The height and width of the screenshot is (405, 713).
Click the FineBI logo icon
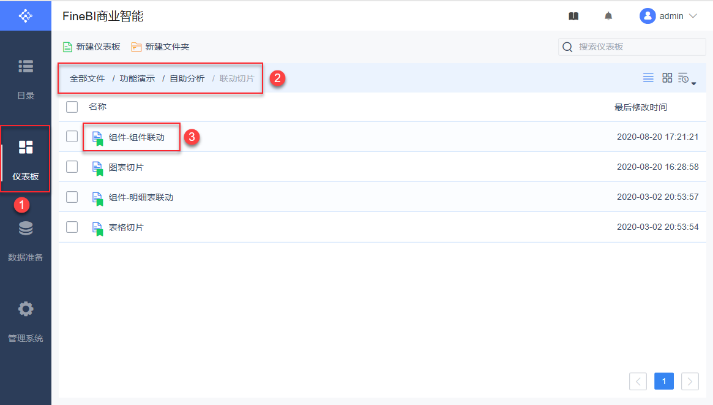26,15
